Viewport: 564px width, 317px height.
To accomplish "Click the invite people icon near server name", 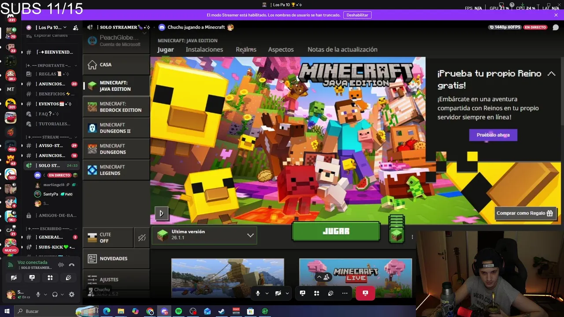I will pyautogui.click(x=75, y=27).
